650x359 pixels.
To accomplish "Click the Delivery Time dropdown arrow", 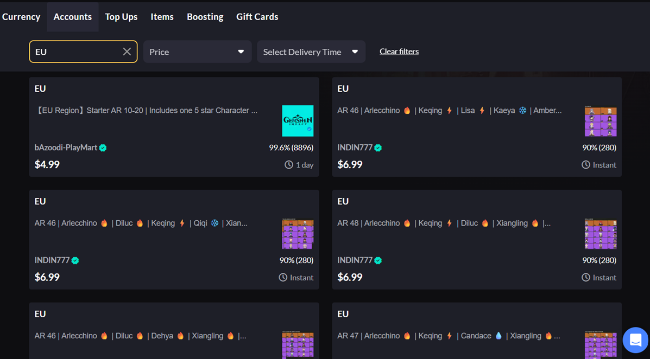I will tap(355, 52).
